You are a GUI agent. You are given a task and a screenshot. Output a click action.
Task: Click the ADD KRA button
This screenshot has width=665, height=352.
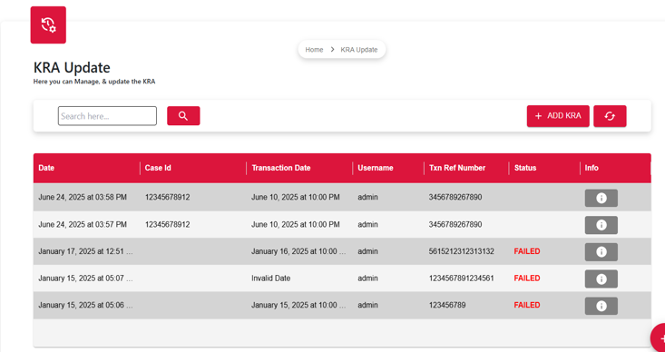point(558,116)
